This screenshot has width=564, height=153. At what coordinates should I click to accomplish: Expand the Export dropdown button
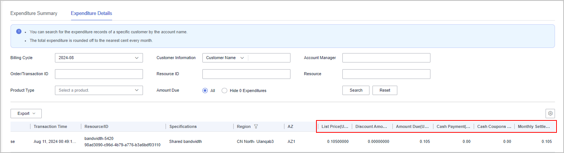point(26,113)
